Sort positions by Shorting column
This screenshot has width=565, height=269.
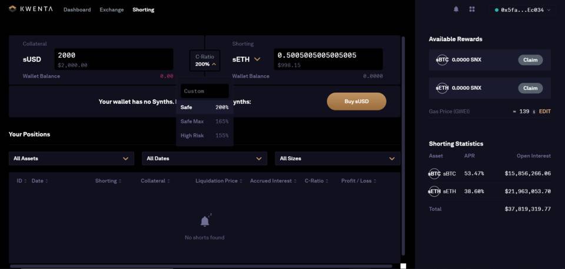pyautogui.click(x=108, y=181)
